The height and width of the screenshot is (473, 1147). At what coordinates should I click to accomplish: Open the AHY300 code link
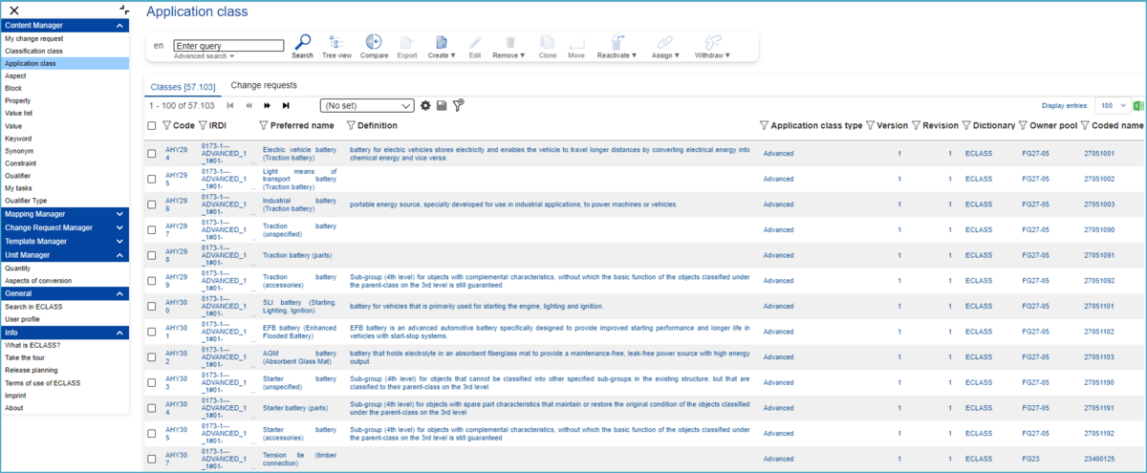176,306
